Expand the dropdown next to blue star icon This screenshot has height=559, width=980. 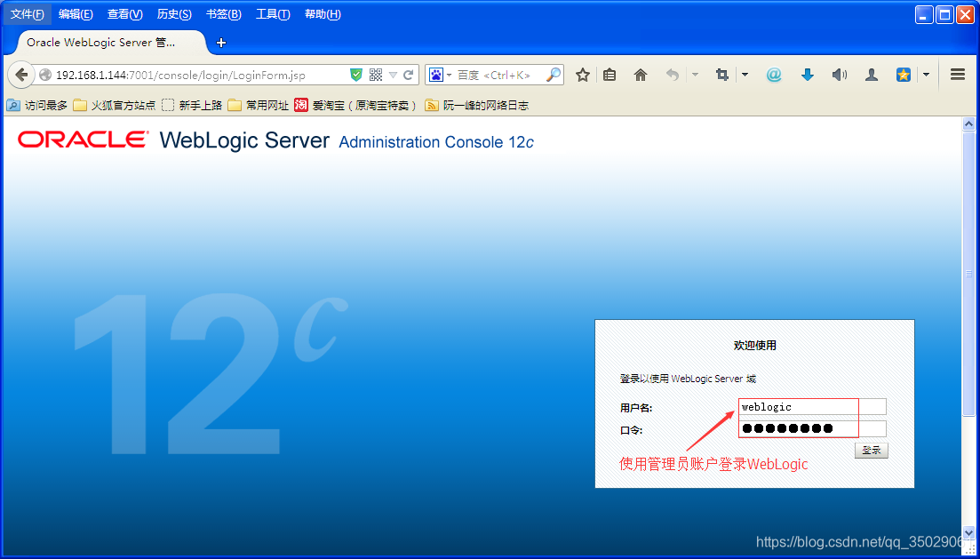(x=927, y=75)
